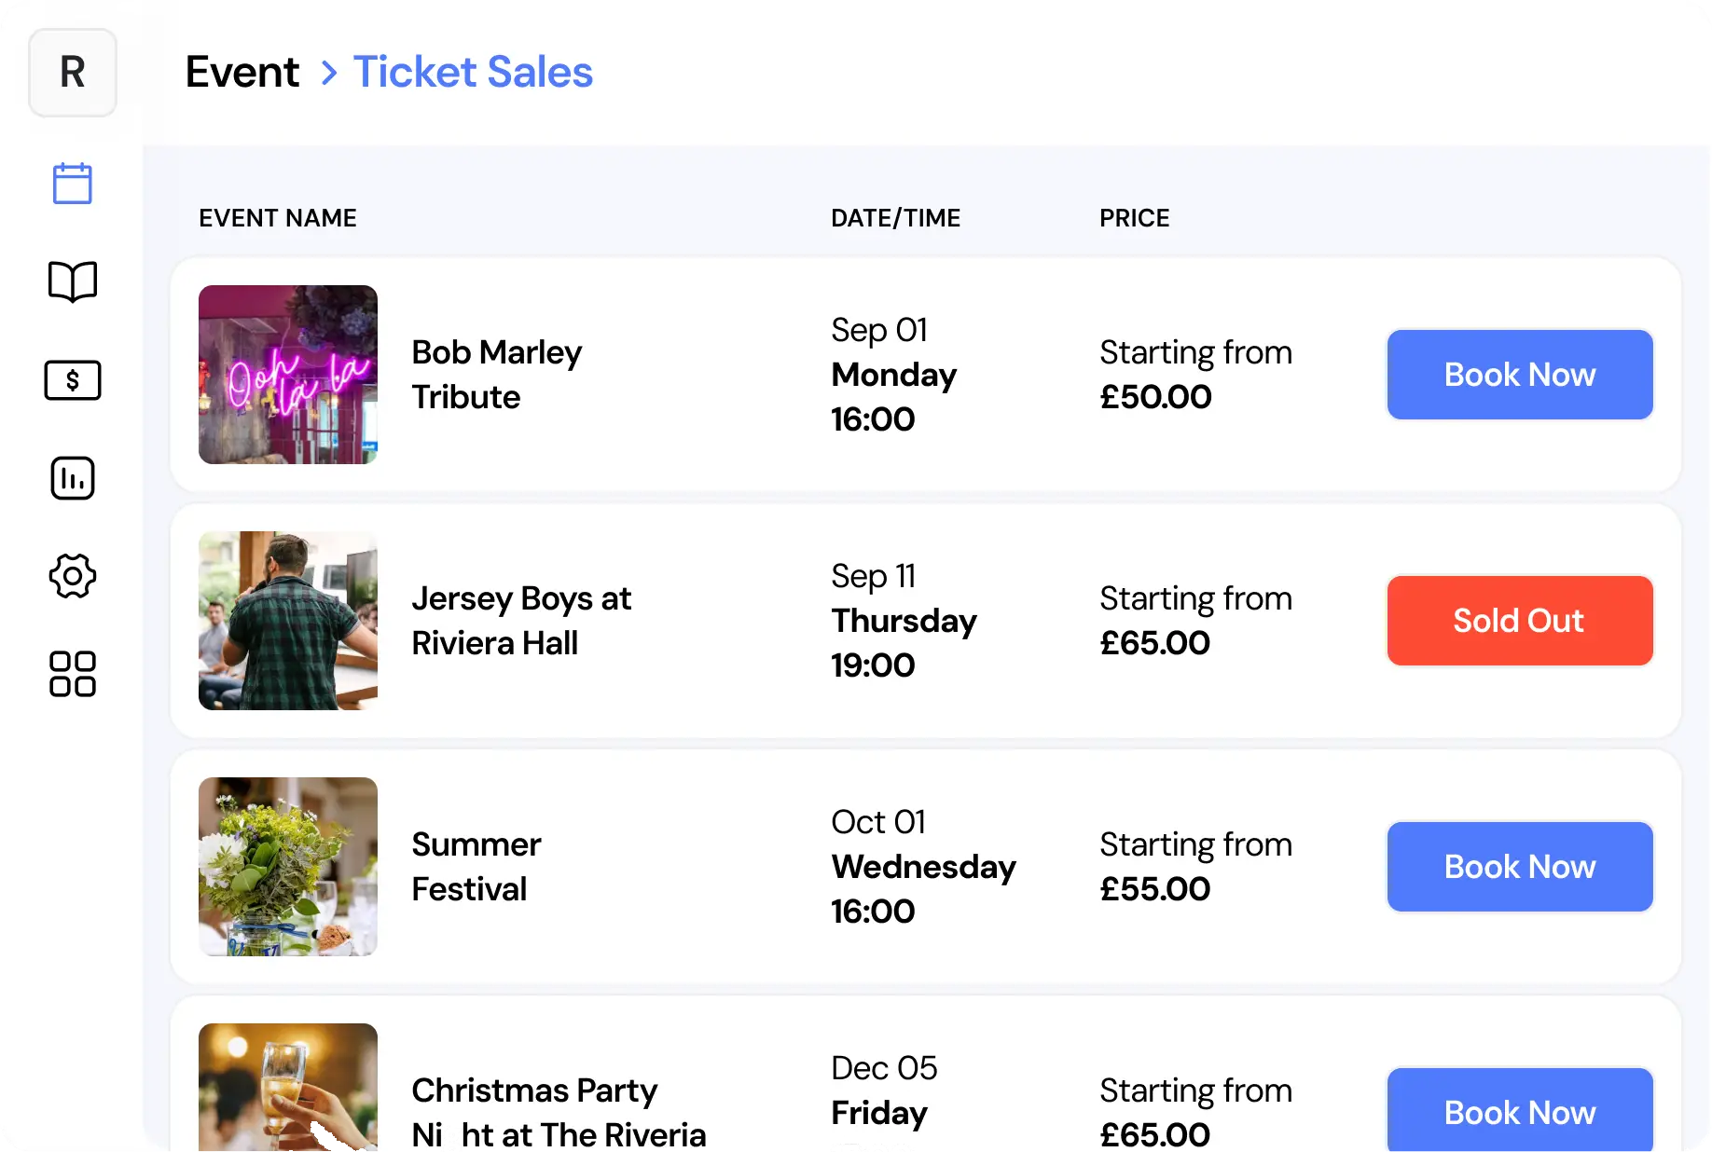This screenshot has width=1712, height=1152.
Task: Go to Event in the breadcrumb
Action: 242,73
